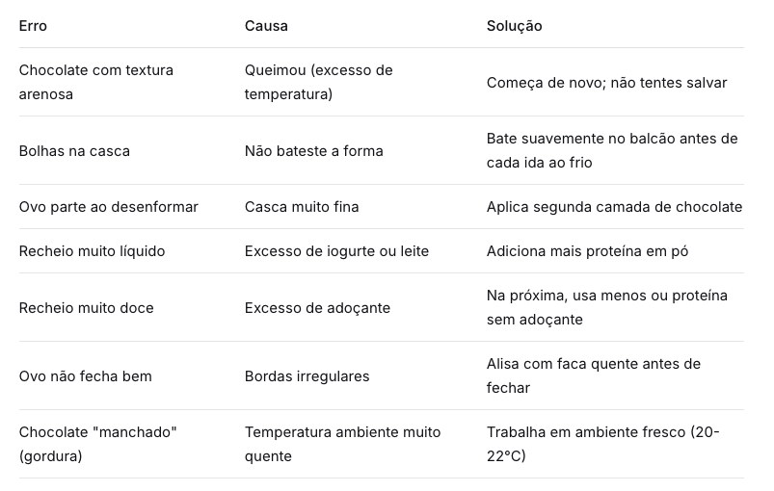Select "Adiciona mais proteína em pó" text
774x491 pixels.
coord(587,251)
